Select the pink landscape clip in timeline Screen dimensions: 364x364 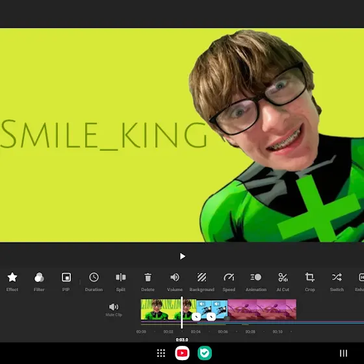262,309
